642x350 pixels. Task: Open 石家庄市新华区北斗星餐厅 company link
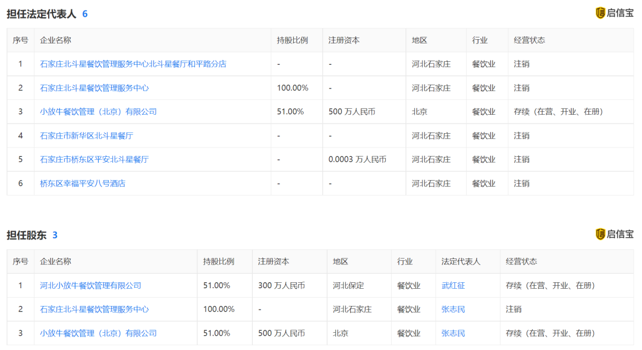[86, 135]
